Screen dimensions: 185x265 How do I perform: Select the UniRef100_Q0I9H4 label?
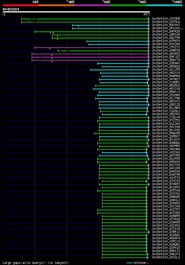pos(166,213)
